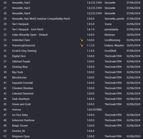
Task: Select the Vessnelle_Hair2 mod row
Action: (x=71, y=3)
